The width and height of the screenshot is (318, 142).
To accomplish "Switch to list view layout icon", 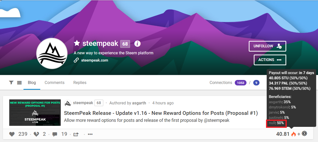I will click(19, 83).
